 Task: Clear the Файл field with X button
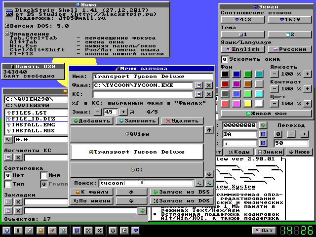click(209, 85)
